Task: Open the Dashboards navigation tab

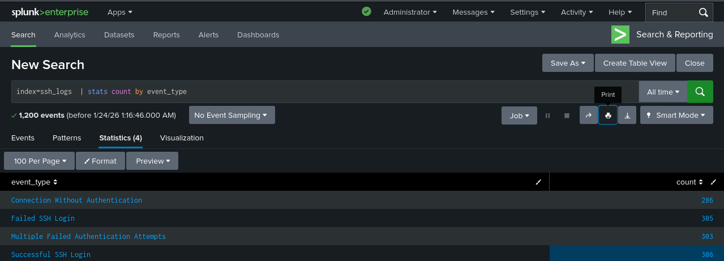Action: [x=258, y=35]
